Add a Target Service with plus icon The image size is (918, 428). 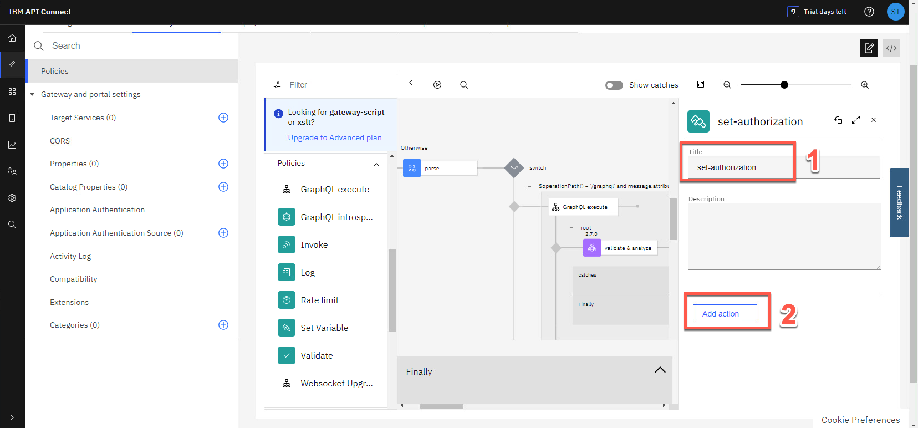223,118
